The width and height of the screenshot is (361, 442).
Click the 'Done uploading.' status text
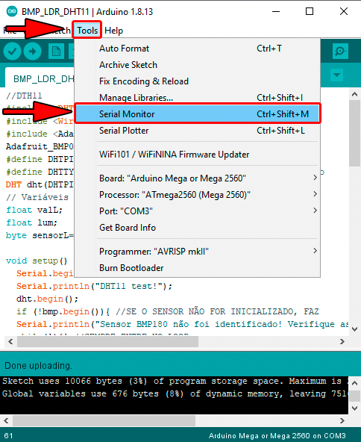[38, 366]
